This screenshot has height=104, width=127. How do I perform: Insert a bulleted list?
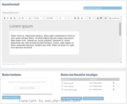[x=23, y=18]
